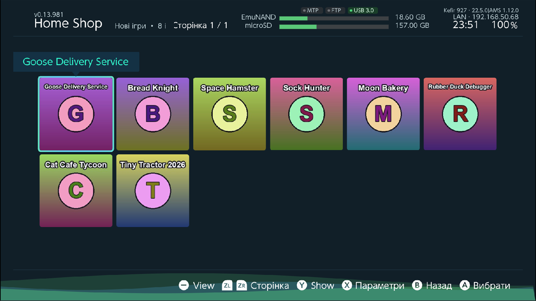Click the A button icon for Вибрати
Screen dimensions: 536x301
tap(464, 286)
